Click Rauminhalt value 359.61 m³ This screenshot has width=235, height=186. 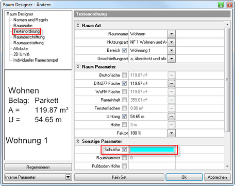139,100
